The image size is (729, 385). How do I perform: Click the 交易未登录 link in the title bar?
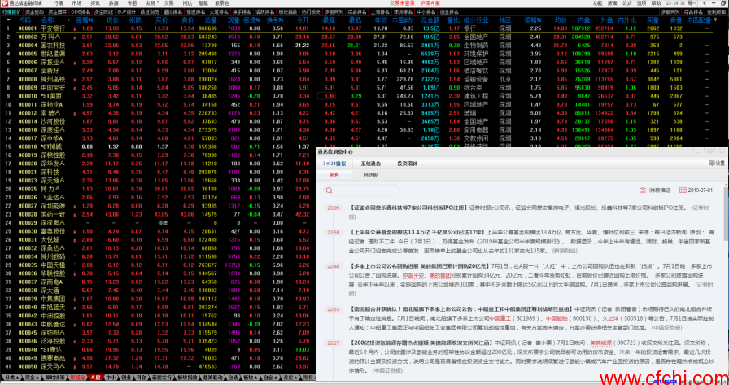(x=403, y=2)
